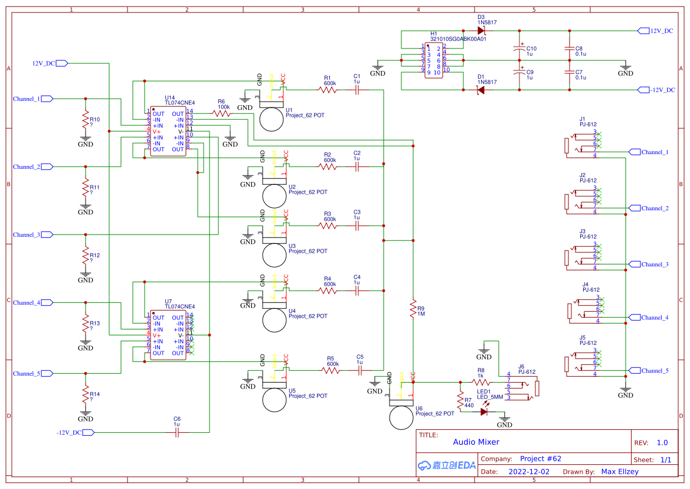Click the D1 1N5817 diode symbol
This screenshot has width=690, height=489.
pyautogui.click(x=480, y=90)
